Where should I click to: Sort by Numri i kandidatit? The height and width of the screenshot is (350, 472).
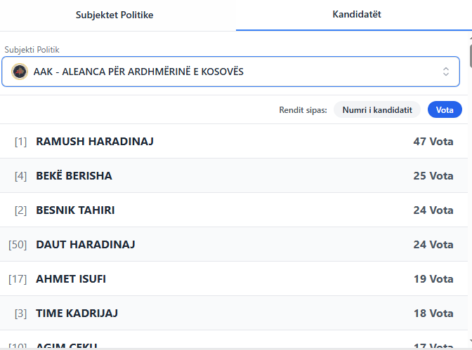(x=376, y=109)
